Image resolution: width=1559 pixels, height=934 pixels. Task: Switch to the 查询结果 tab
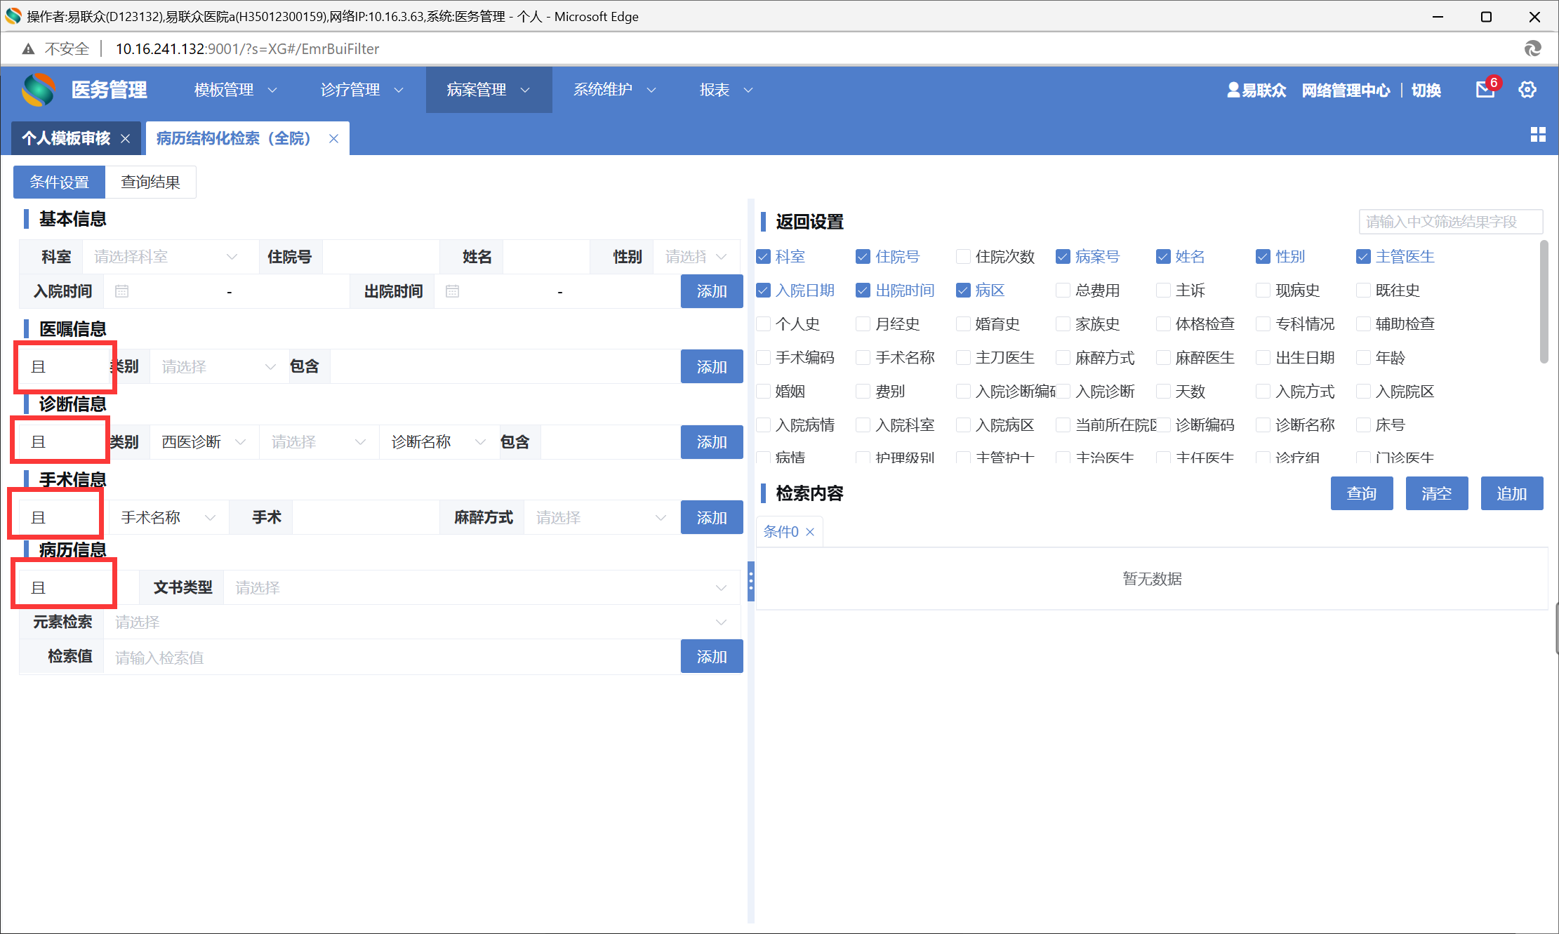(150, 182)
